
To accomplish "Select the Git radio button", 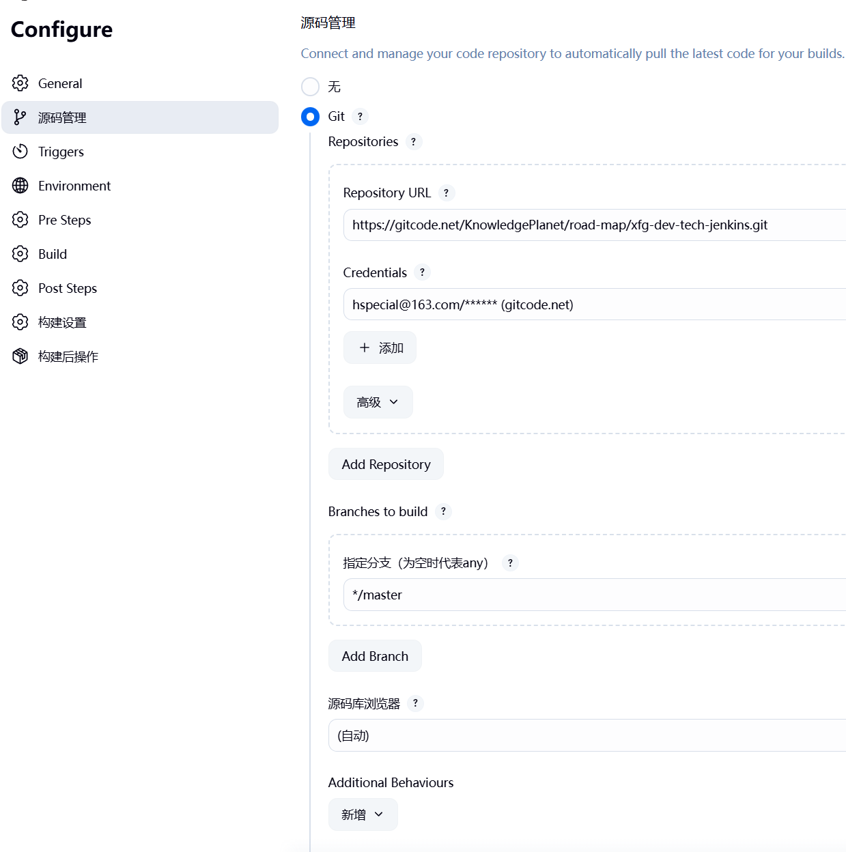I will tap(310, 117).
